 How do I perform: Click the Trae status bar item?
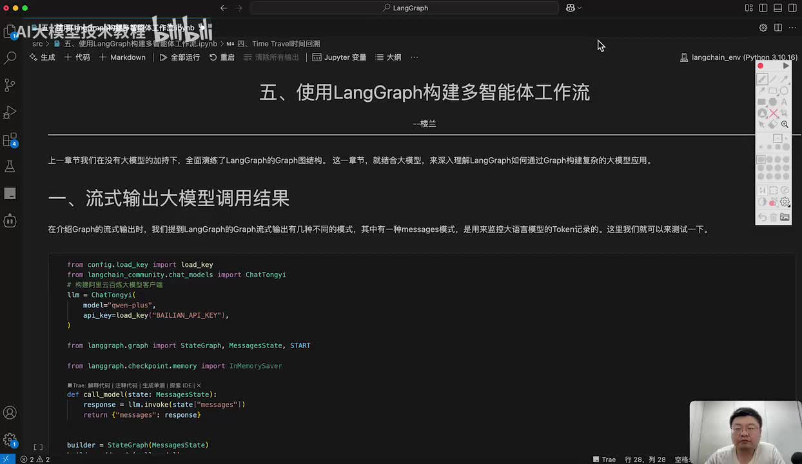click(x=604, y=459)
